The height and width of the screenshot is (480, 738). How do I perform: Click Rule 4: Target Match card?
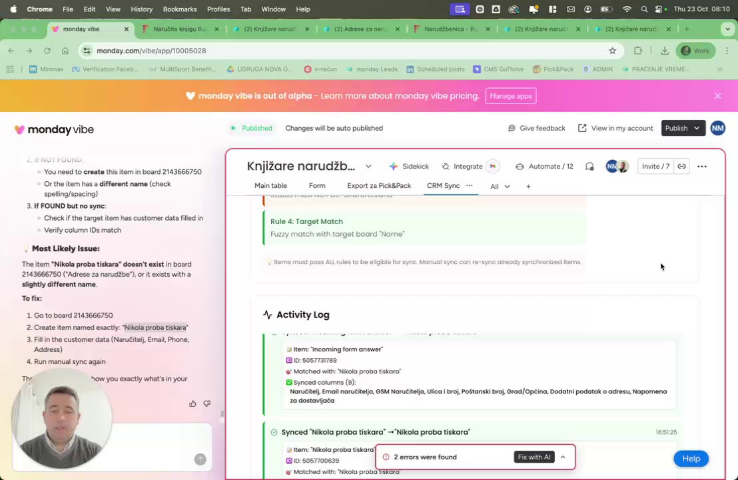pos(425,227)
